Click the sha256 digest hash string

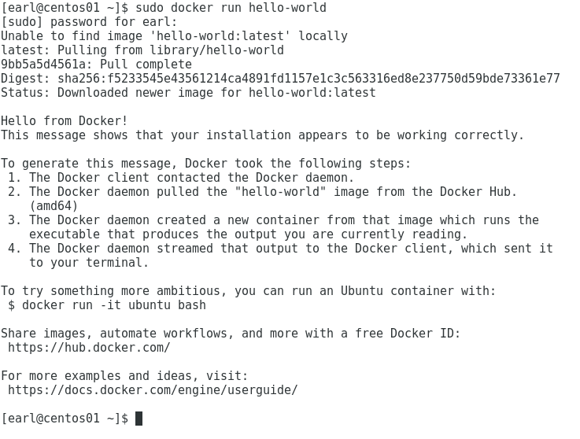point(308,79)
